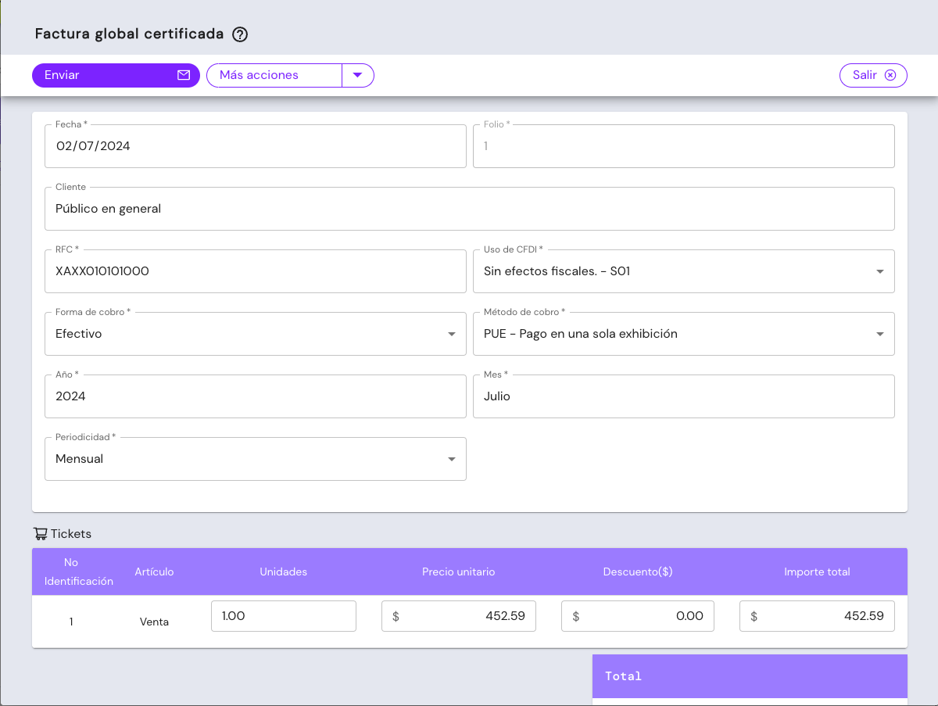The width and height of the screenshot is (938, 706).
Task: Open the Forma de cobro dropdown
Action: pos(451,334)
